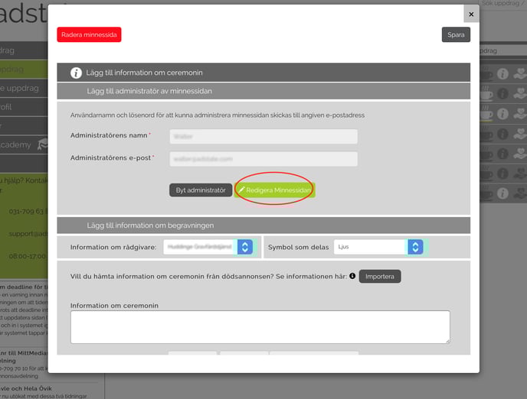The image size is (527, 399).
Task: Click 'Användarnamn och lösenord' instruction text
Action: click(x=218, y=115)
